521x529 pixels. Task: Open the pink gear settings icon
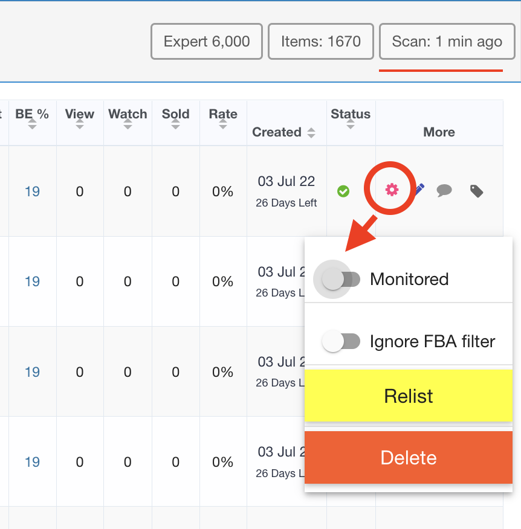click(x=392, y=190)
